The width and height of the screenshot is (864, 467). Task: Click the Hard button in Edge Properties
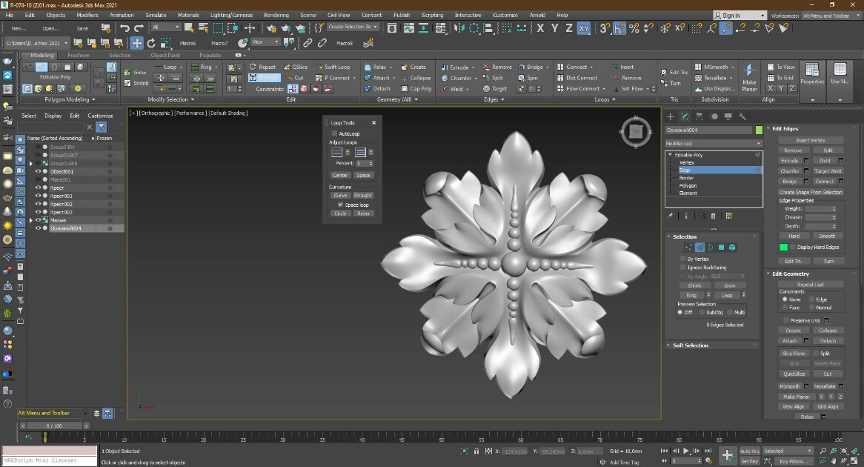click(794, 236)
